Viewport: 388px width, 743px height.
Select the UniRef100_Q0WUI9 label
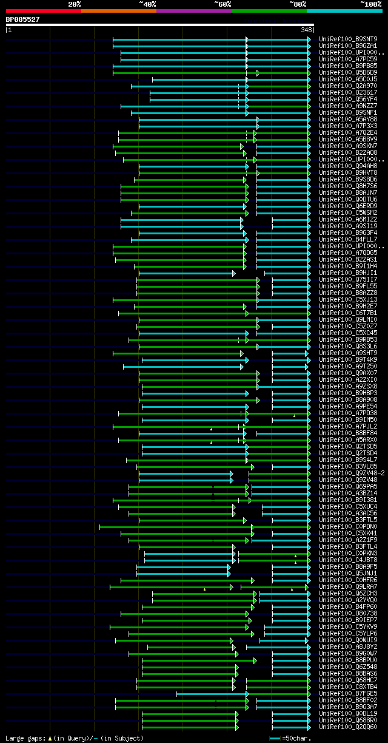(x=348, y=640)
